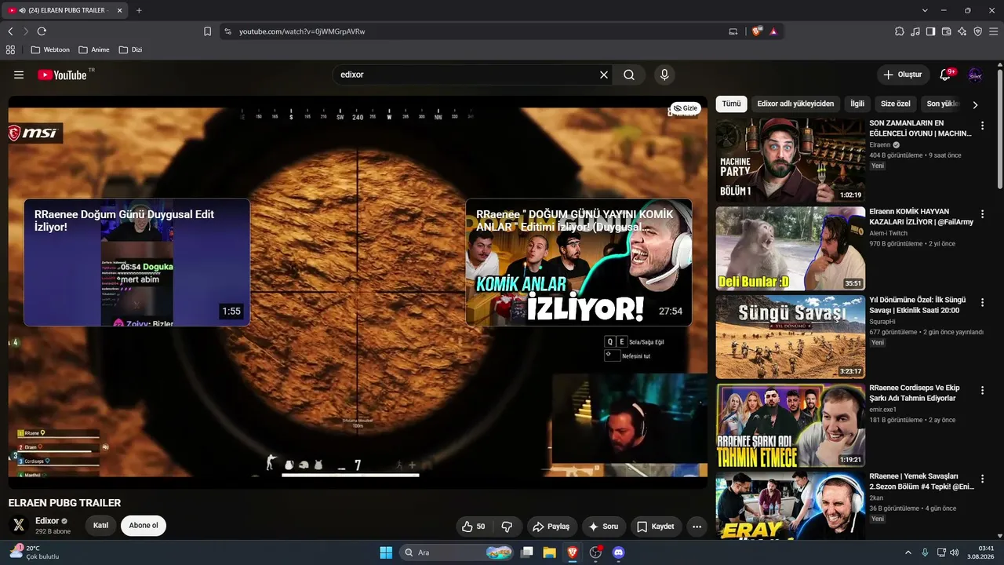
Task: Open options for Şarkı Adı Tahmin video
Action: click(982, 392)
